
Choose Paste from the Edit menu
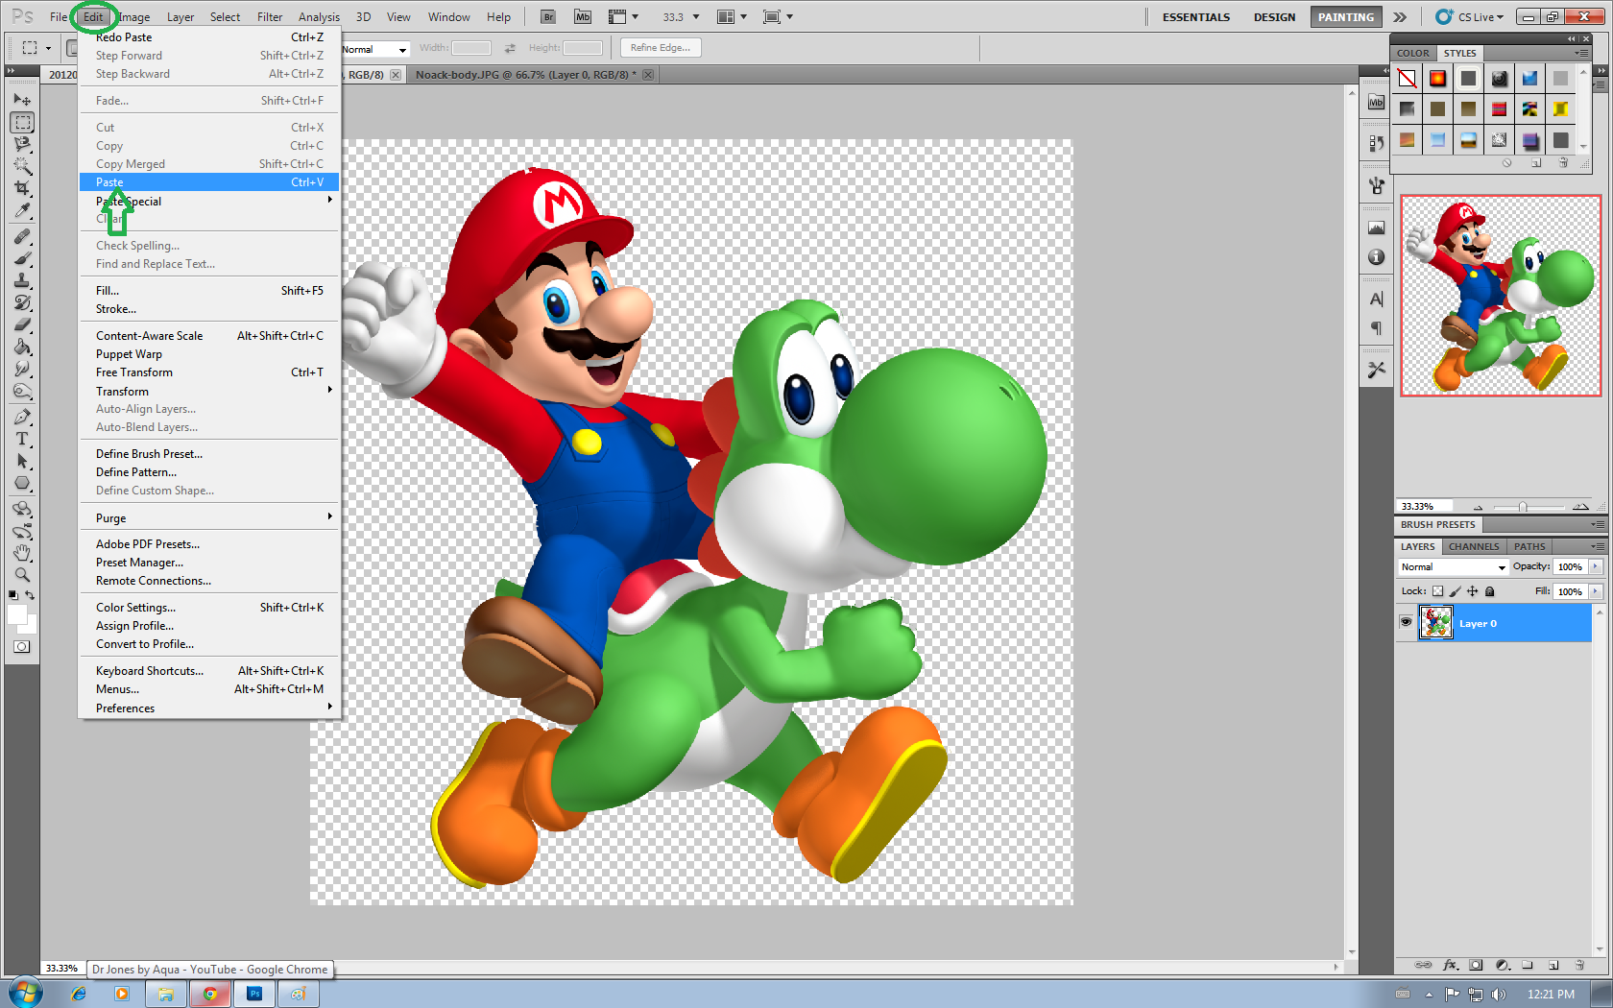(208, 181)
